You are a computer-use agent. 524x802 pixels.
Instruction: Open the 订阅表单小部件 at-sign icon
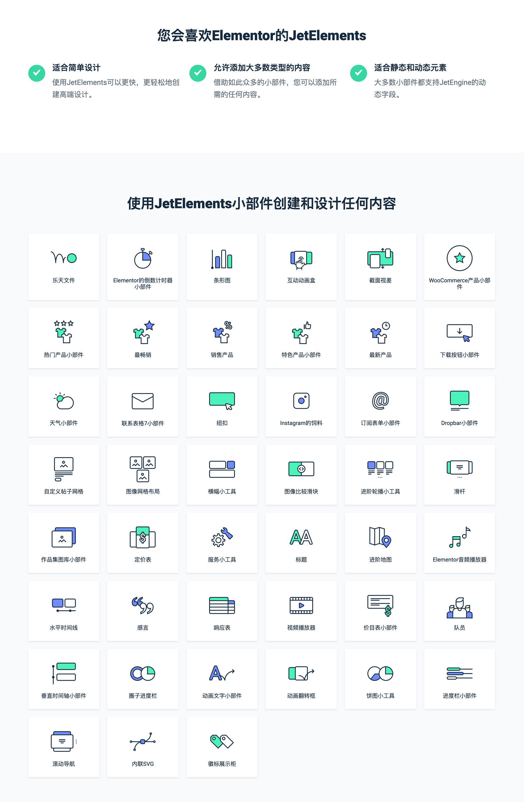pos(380,401)
